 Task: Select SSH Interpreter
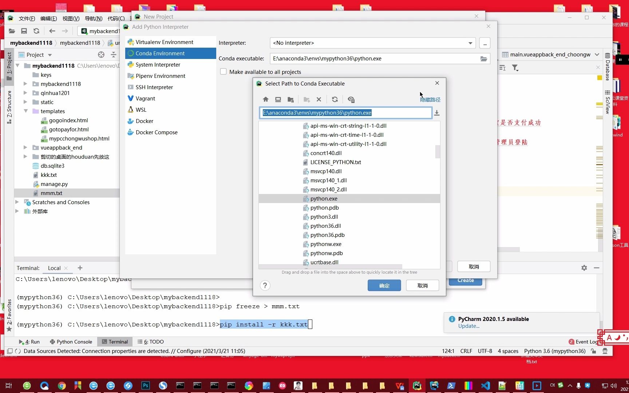click(170, 87)
